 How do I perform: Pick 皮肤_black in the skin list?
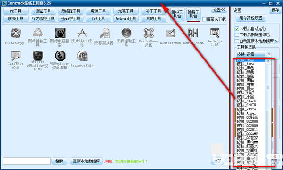[x=250, y=101]
